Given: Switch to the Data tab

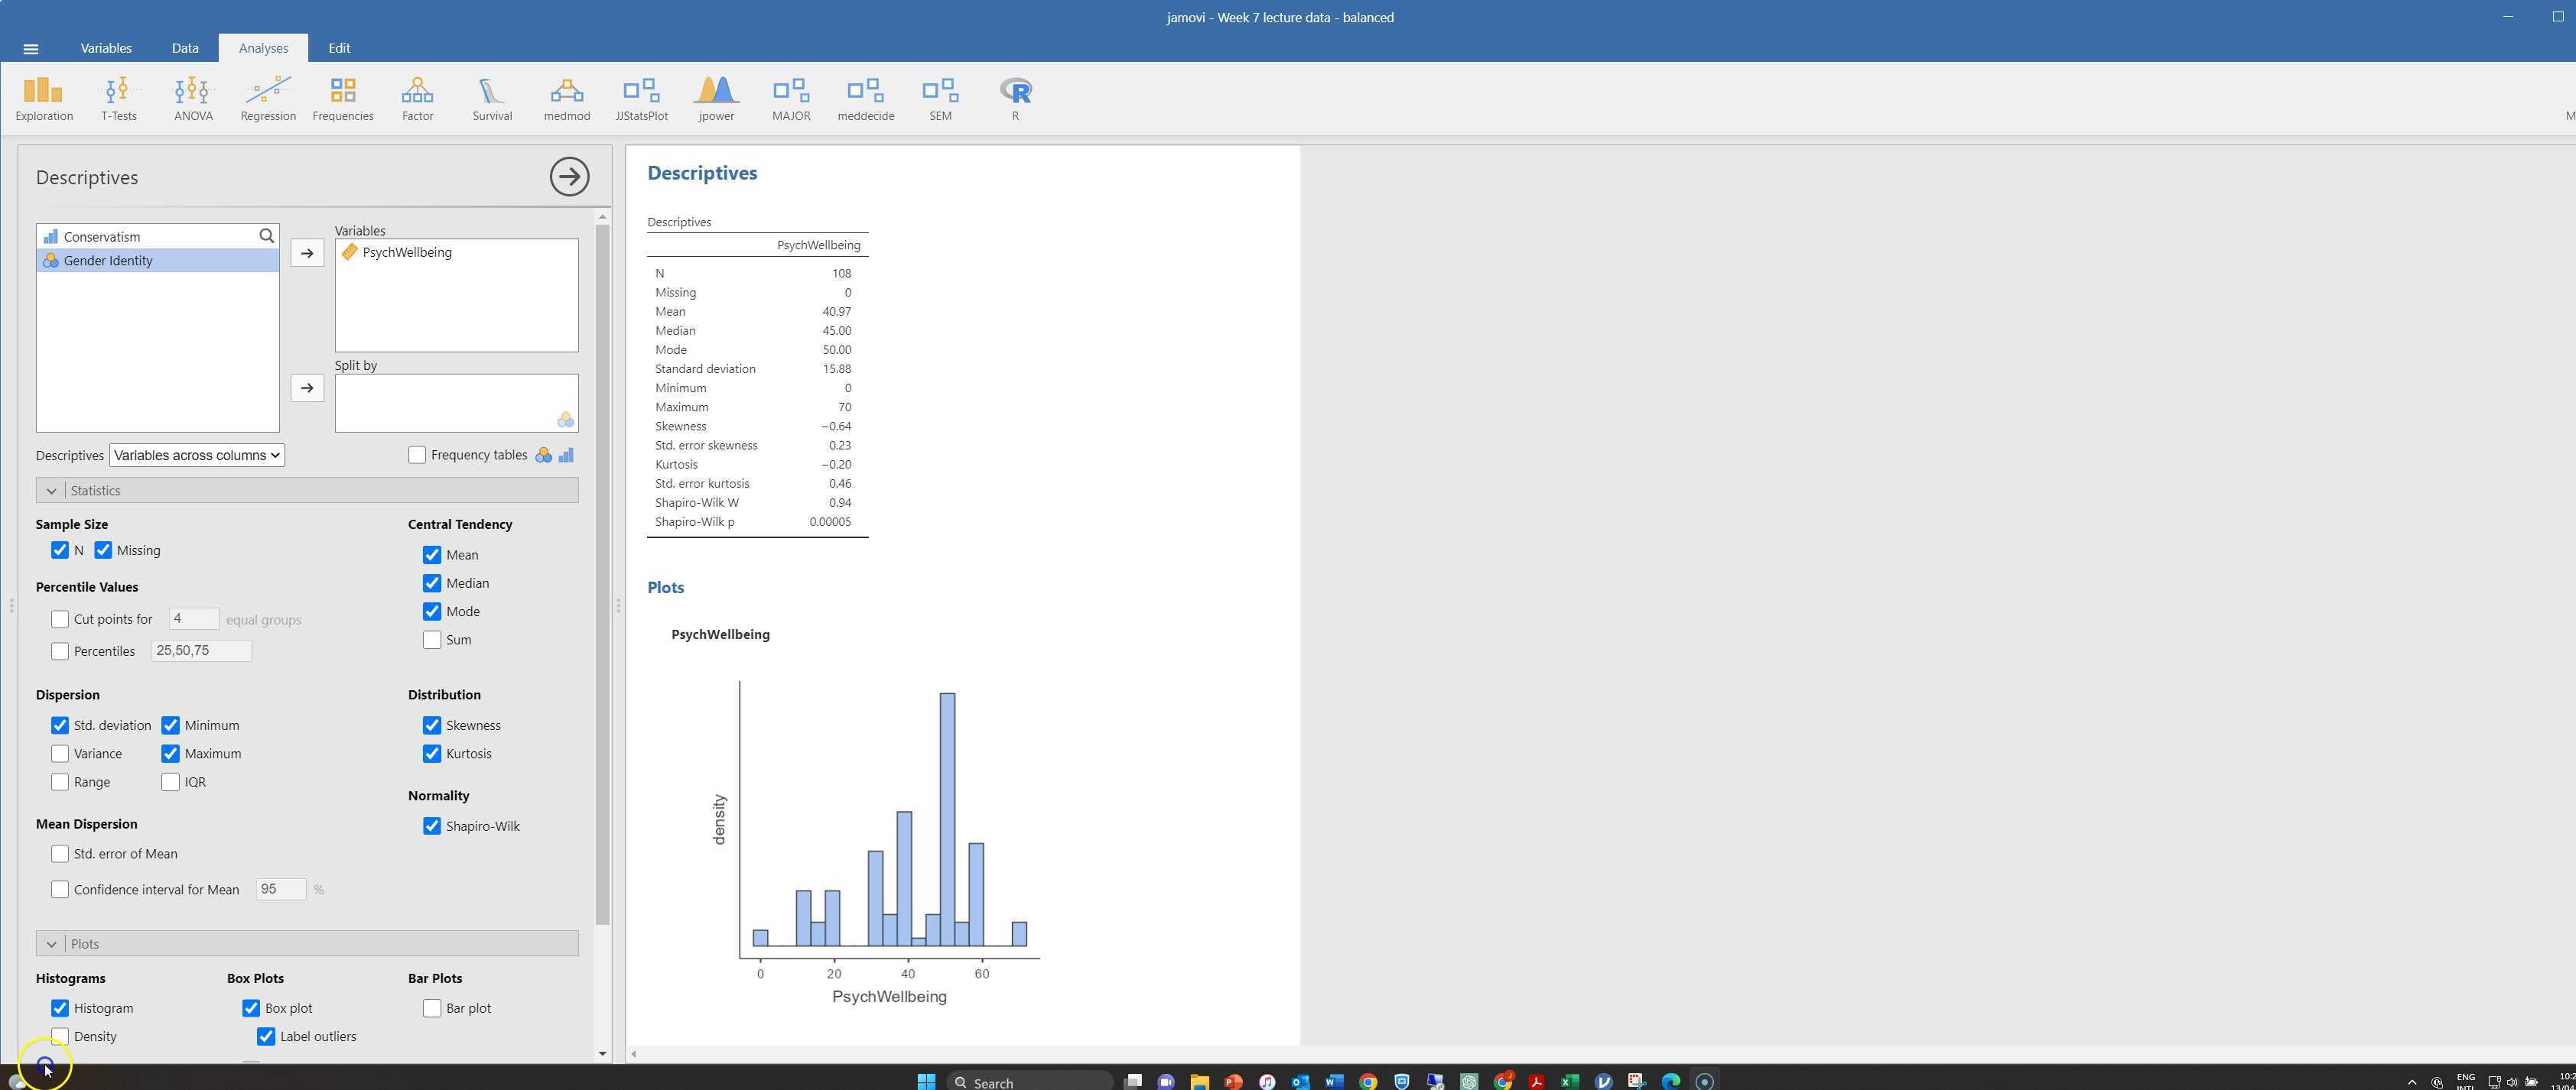Looking at the screenshot, I should [x=184, y=48].
